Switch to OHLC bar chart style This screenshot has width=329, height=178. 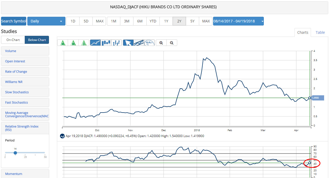click(x=116, y=43)
